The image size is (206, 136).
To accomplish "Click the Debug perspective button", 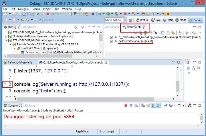I will pyautogui.click(x=195, y=20).
